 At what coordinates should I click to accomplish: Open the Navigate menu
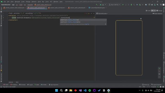pos(17,2)
